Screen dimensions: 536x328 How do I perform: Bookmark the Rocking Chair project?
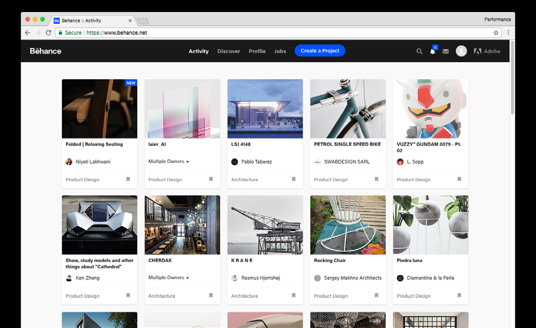[376, 296]
